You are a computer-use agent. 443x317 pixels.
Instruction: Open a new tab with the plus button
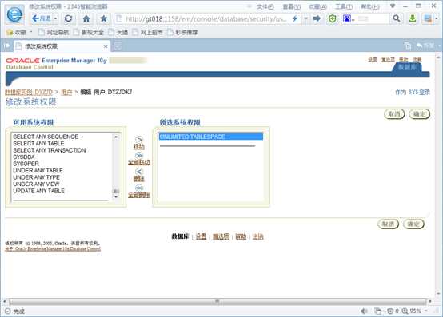(x=118, y=46)
